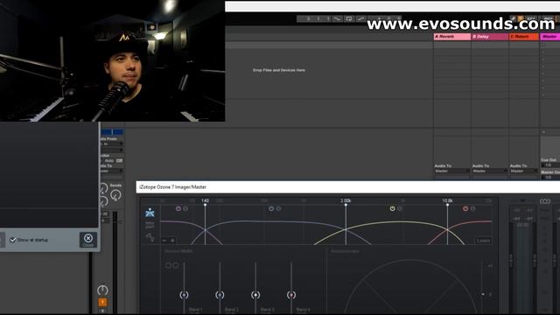
Task: Click iZotope Ozone 7 Imager/Master title bar
Action: pyautogui.click(x=348, y=187)
